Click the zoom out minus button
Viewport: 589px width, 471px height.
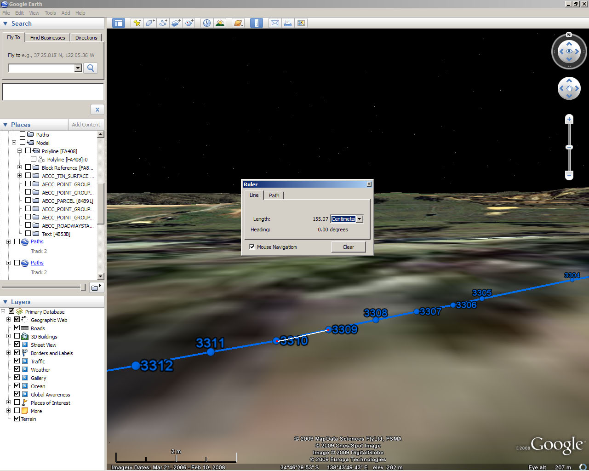pos(569,175)
